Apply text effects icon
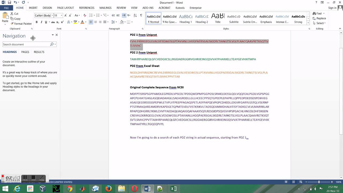Viewport: 343px width, 193px height. [69, 22]
